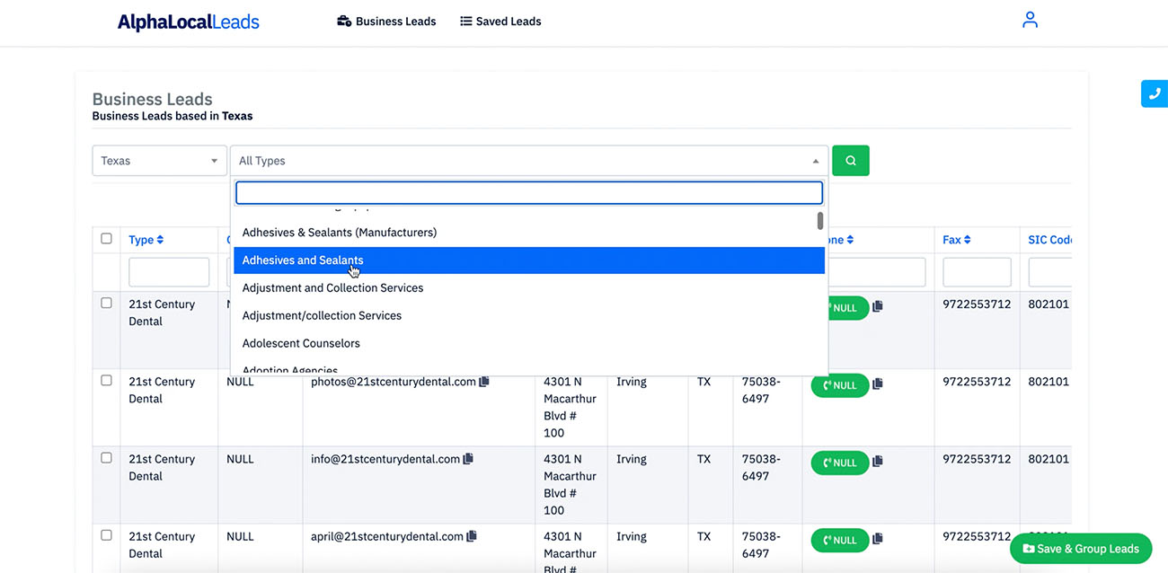
Task: Copy email info@21stcenturydental.com
Action: coord(468,459)
